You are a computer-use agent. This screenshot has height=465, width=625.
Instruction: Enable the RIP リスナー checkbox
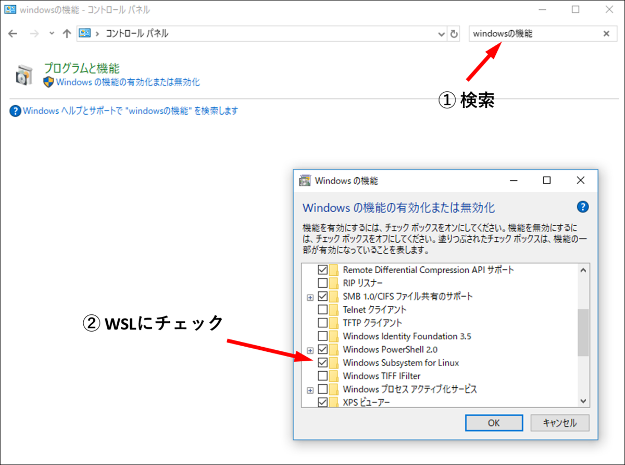pyautogui.click(x=323, y=283)
